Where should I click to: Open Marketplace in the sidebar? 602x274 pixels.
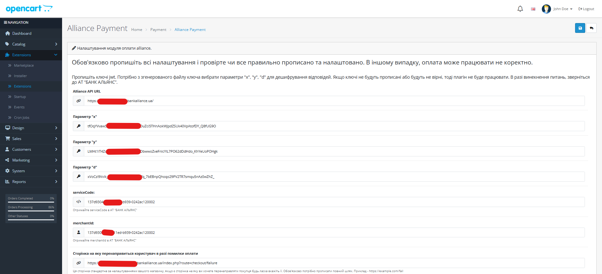pyautogui.click(x=24, y=65)
